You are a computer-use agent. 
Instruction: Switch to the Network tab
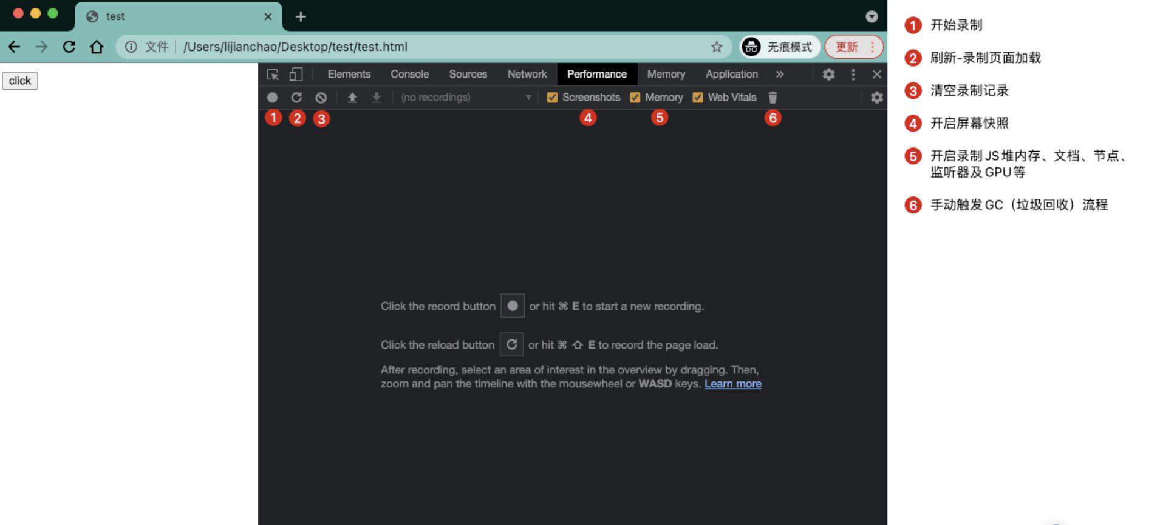click(x=527, y=74)
